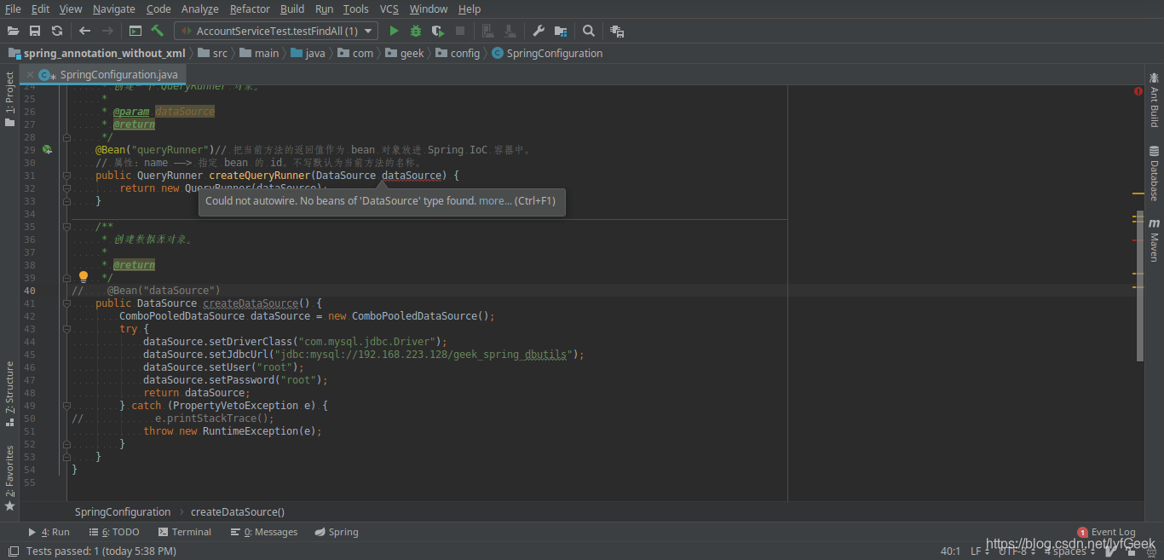Image resolution: width=1164 pixels, height=560 pixels.
Task: Build the project with the hammer icon
Action: tap(158, 31)
